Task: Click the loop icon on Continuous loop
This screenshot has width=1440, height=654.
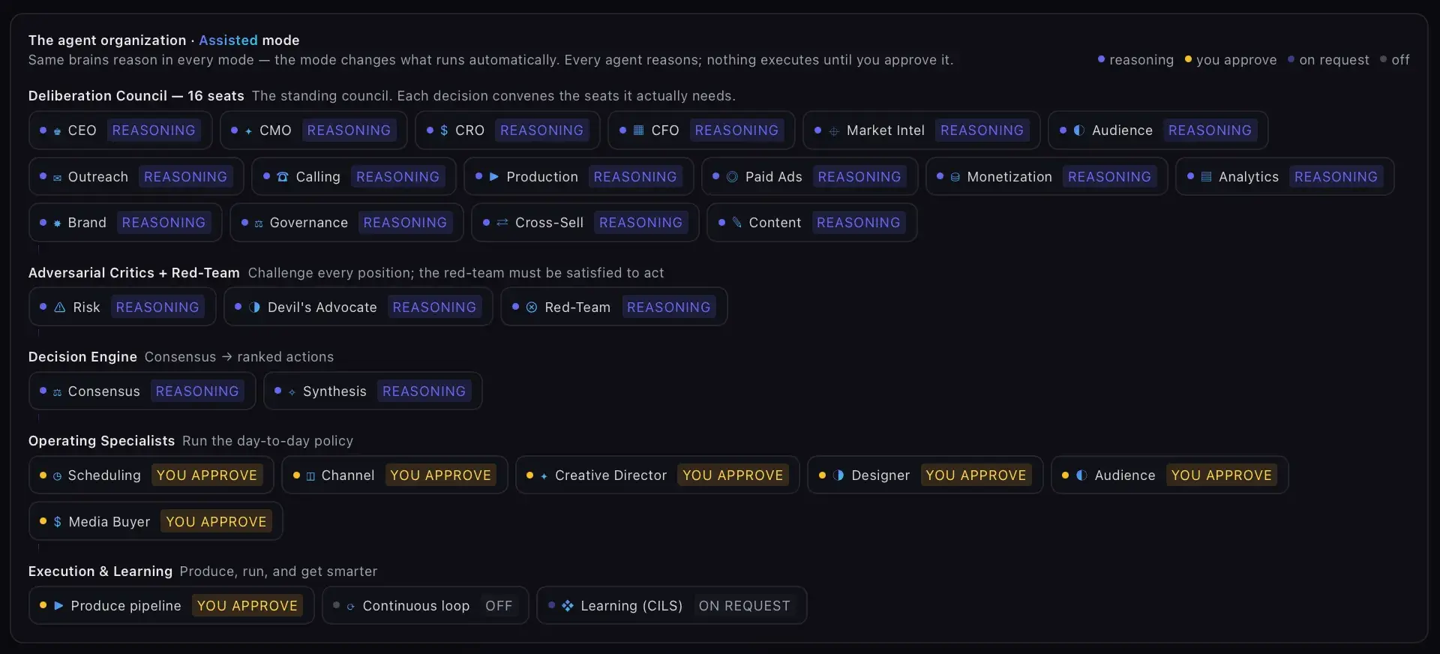Action: [350, 607]
